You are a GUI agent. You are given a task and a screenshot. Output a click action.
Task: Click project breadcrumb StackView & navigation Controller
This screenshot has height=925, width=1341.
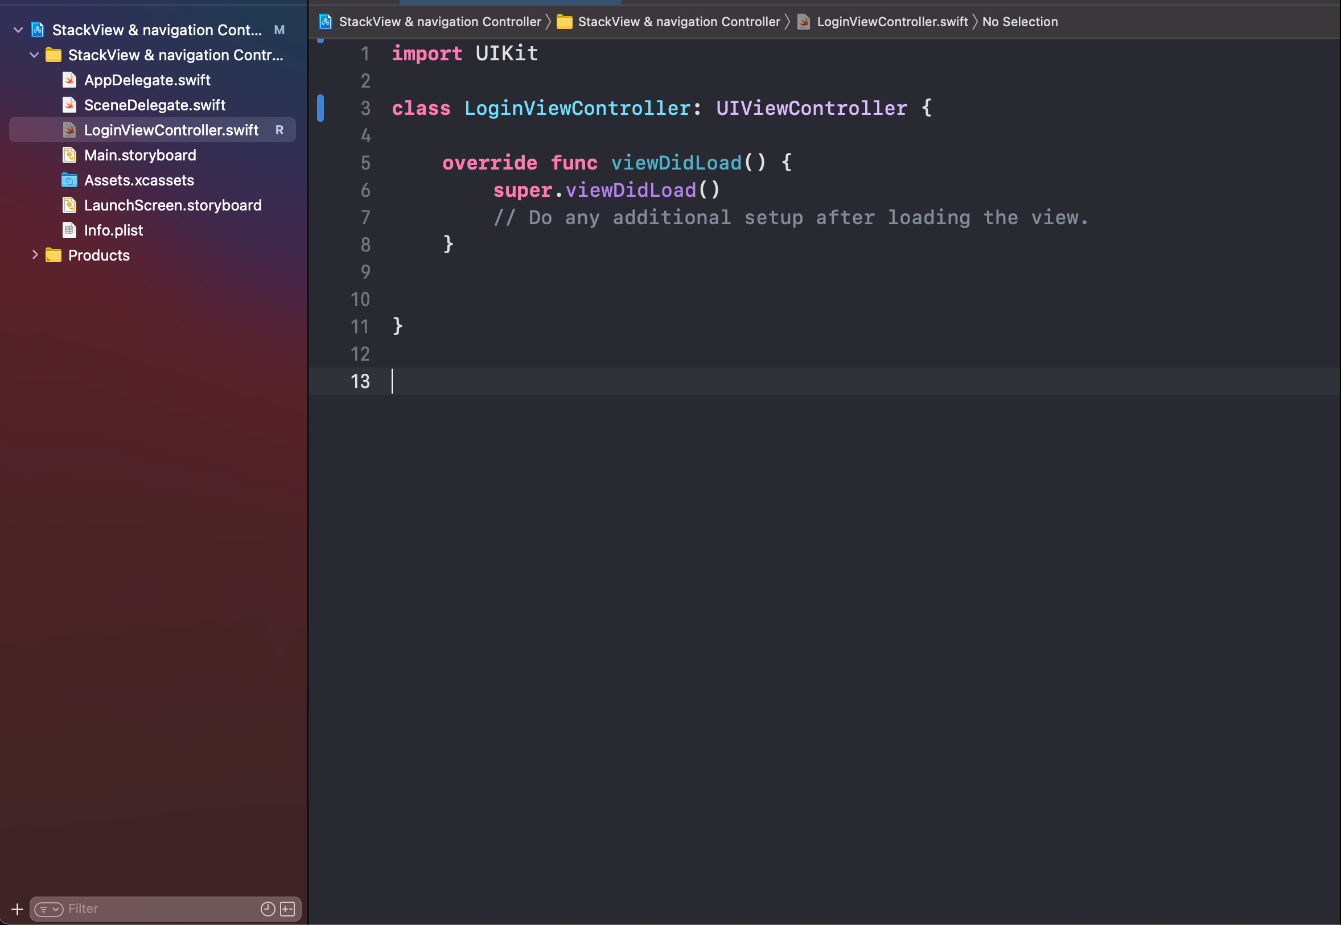[x=440, y=22]
